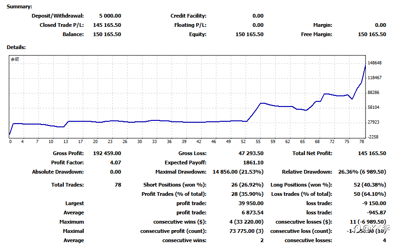Click the Details heading
Viewport: 395px width, 244px height.
pyautogui.click(x=16, y=47)
